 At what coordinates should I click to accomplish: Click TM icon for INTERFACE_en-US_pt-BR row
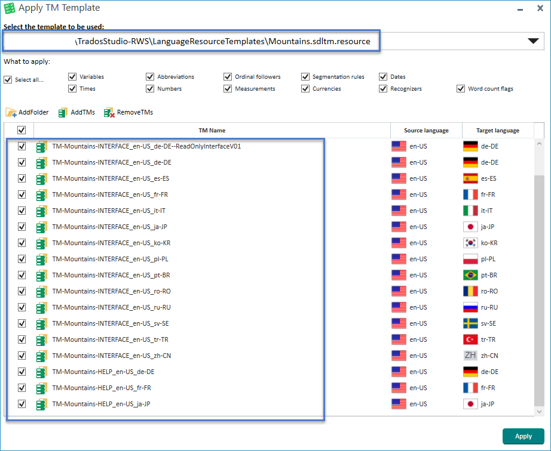coord(42,276)
